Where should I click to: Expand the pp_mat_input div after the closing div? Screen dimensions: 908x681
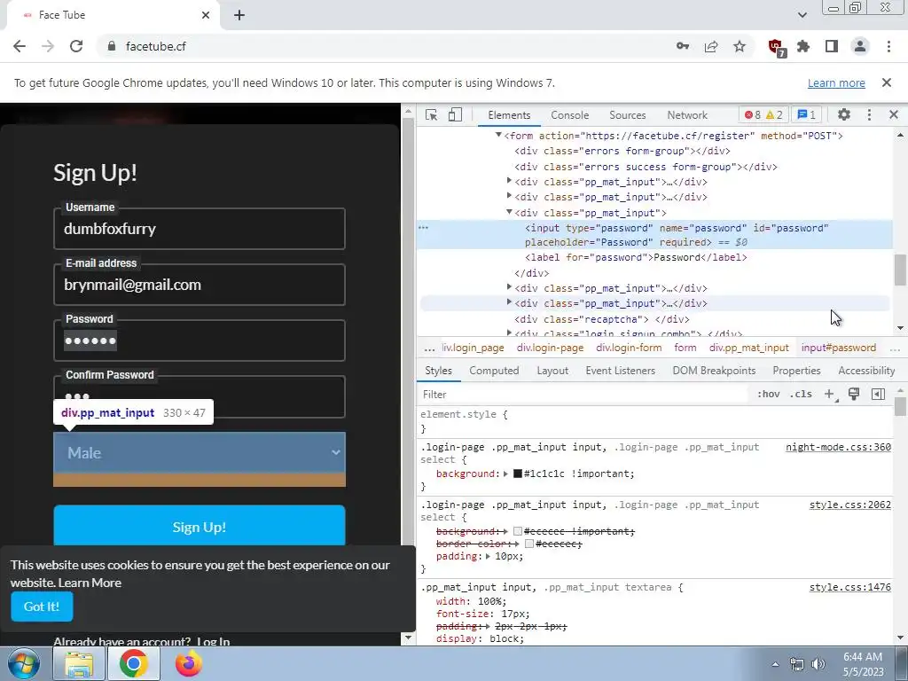pyautogui.click(x=509, y=286)
